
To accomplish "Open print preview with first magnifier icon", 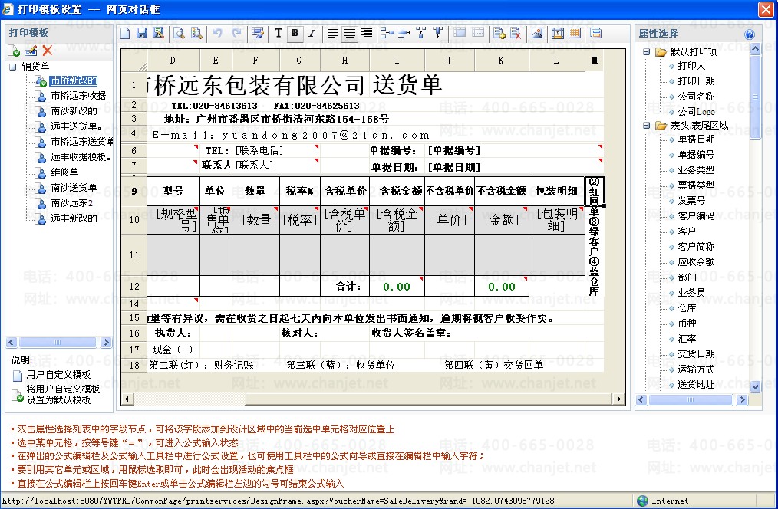I will click(x=179, y=33).
